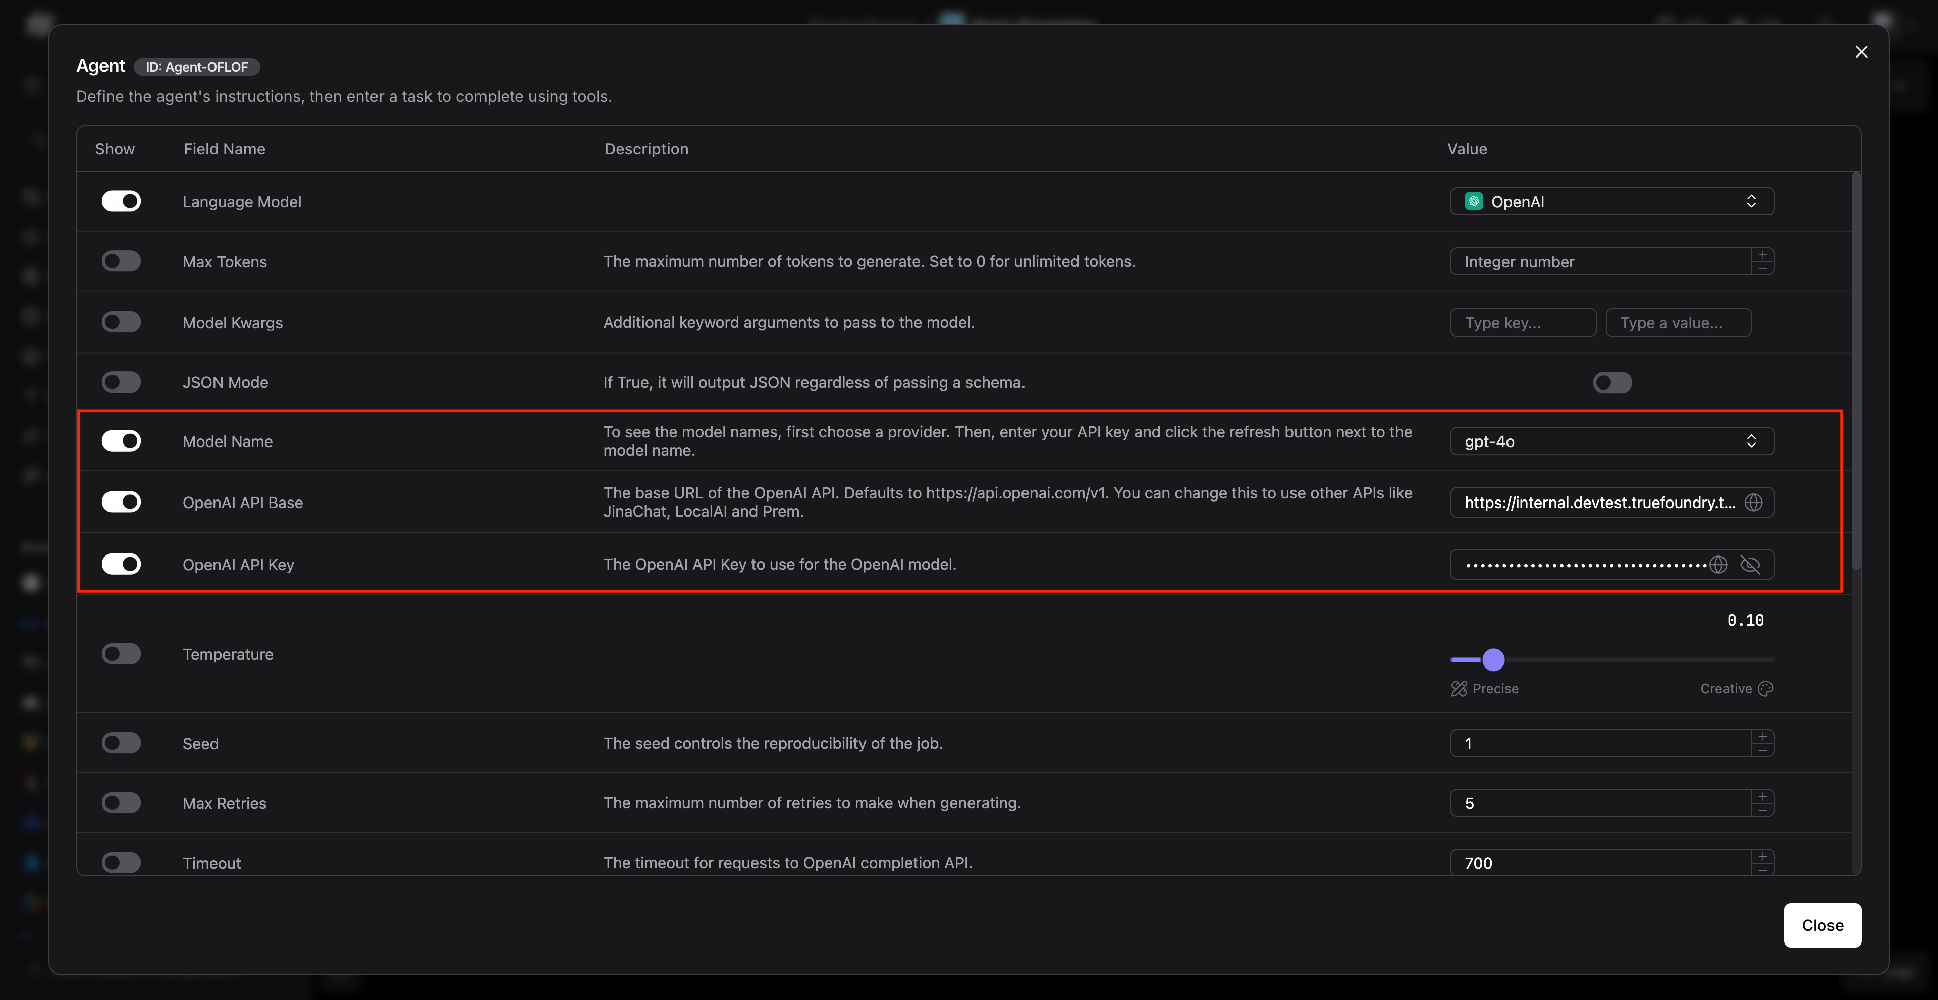Click Creative palette icon by temperature slider
Viewport: 1938px width, 1000px height.
(x=1766, y=689)
